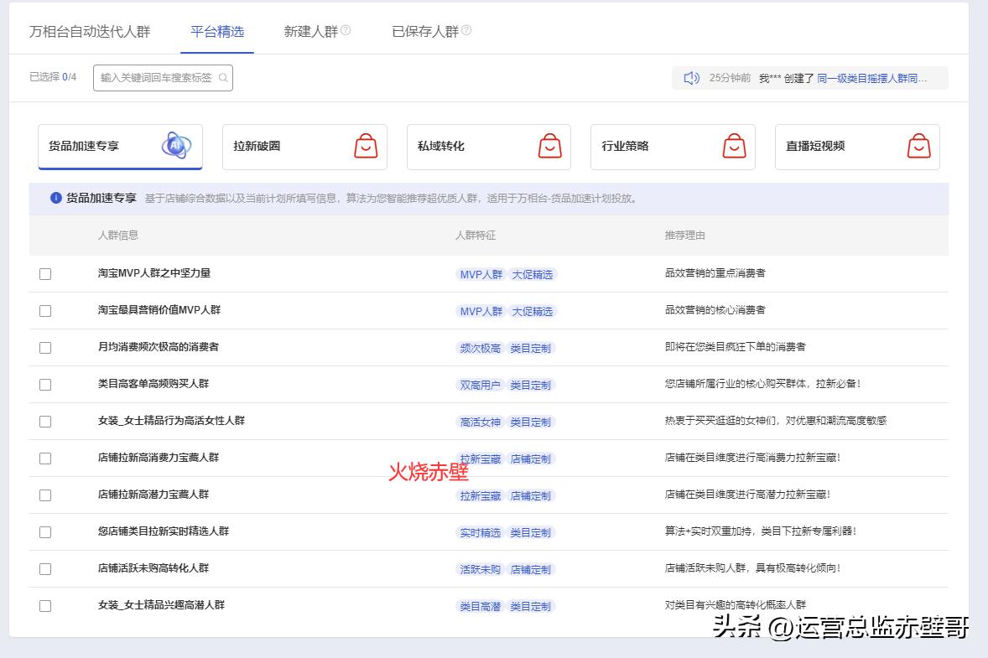Click the bag icon on 直播短视频 card
This screenshot has width=988, height=658.
coord(918,144)
